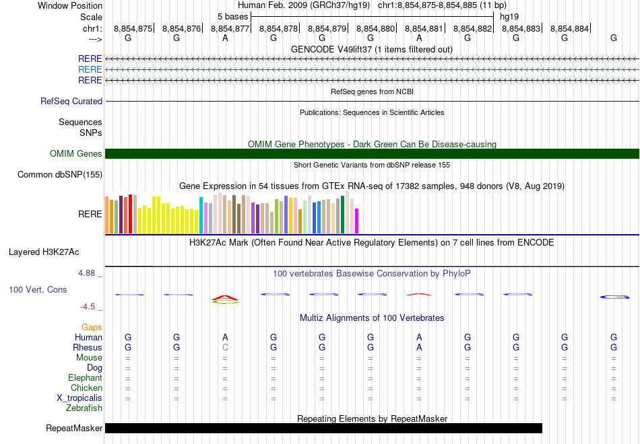The width and height of the screenshot is (640, 444).
Task: Select the Scale label
Action: [91, 17]
